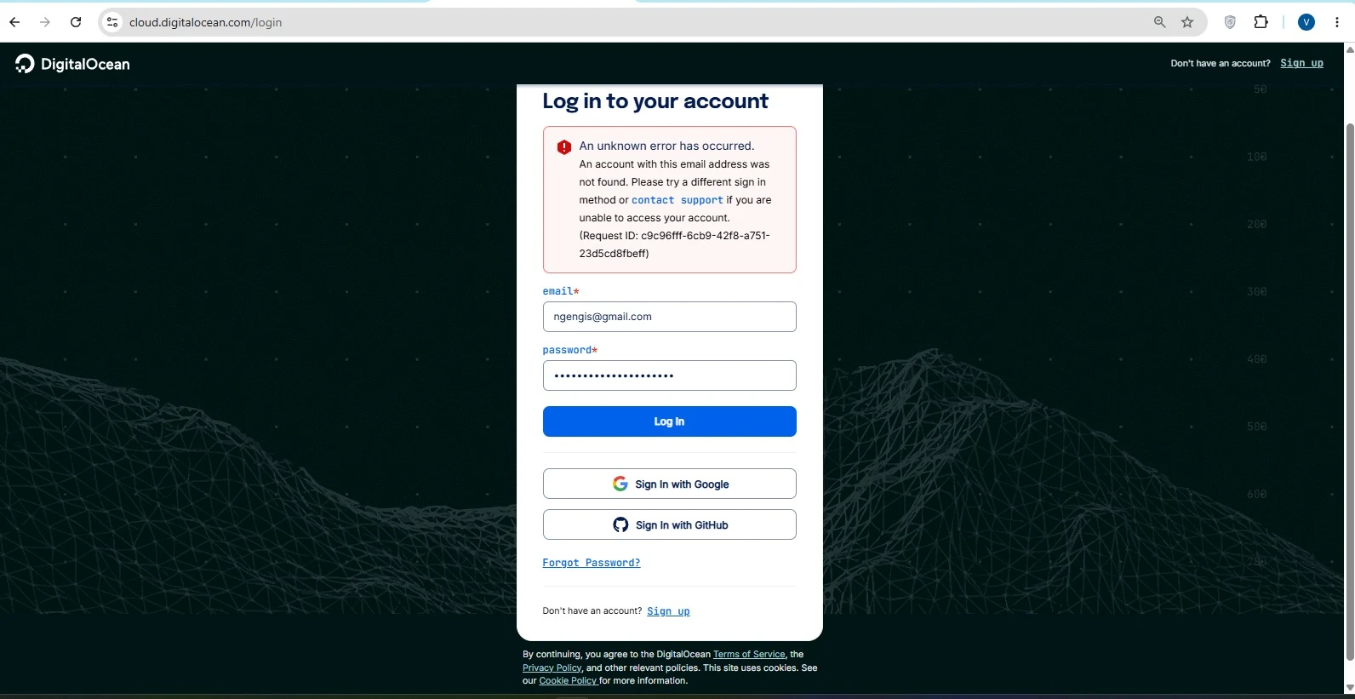Reload the DigitalOcean login page
This screenshot has width=1355, height=699.
[76, 22]
